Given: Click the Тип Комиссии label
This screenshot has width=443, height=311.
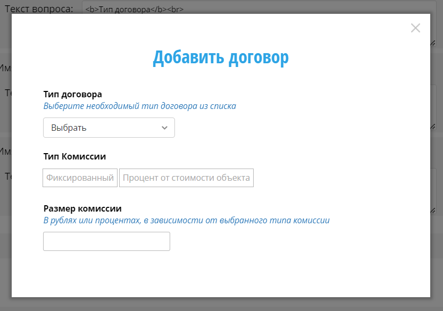Looking at the screenshot, I should click(74, 156).
